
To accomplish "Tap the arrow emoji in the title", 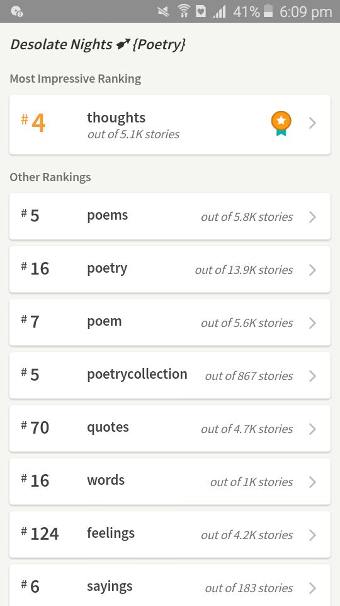I will pos(123,45).
